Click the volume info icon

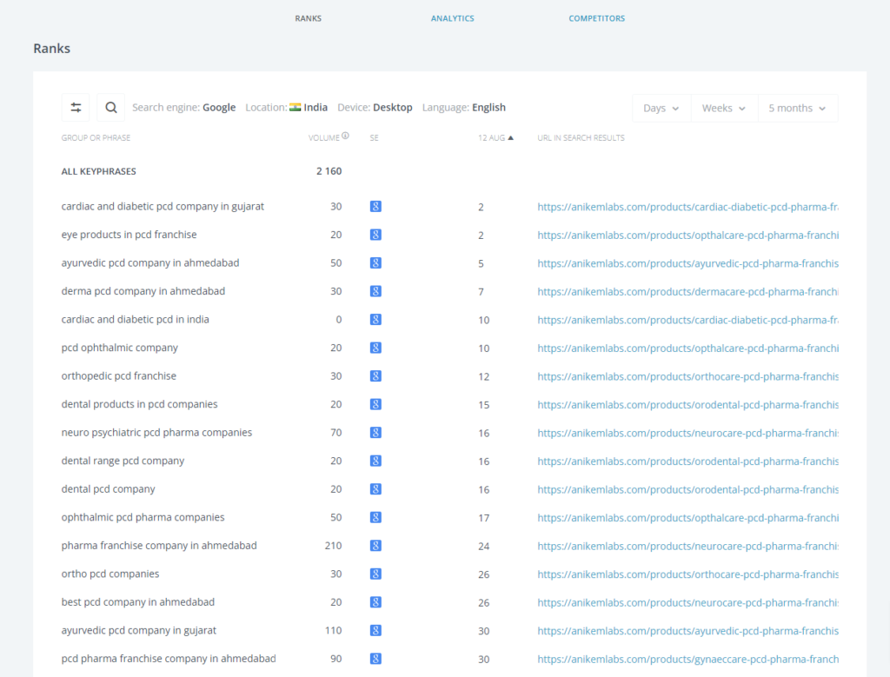345,136
